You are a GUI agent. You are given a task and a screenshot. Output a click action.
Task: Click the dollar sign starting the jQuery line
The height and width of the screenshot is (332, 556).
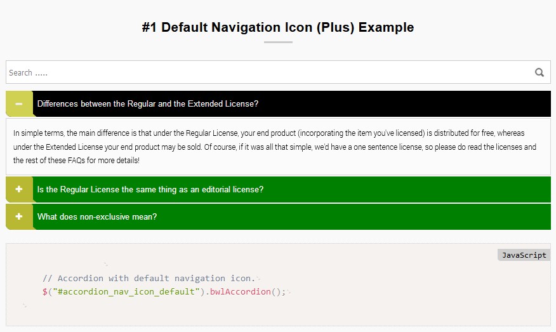45,292
